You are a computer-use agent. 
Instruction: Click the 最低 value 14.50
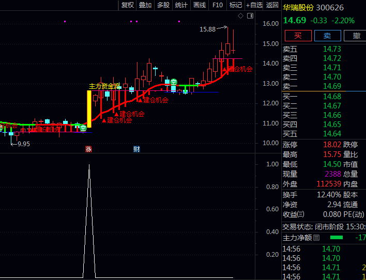click(332, 164)
